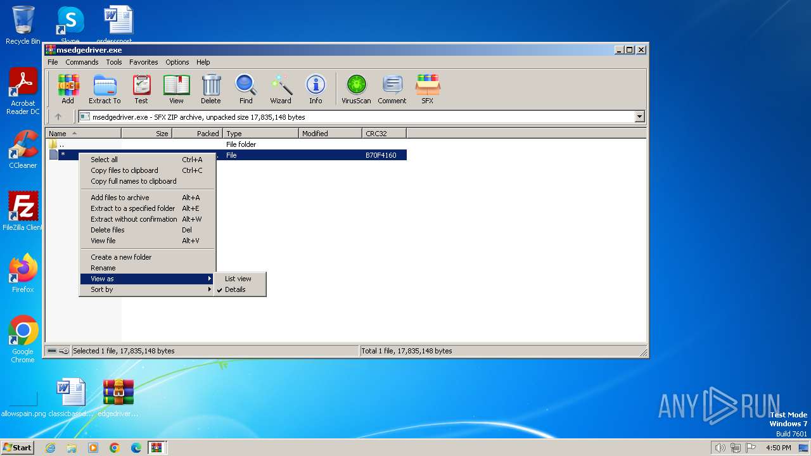The height and width of the screenshot is (456, 811).
Task: Click the Find magnifier toolbar icon
Action: (246, 89)
